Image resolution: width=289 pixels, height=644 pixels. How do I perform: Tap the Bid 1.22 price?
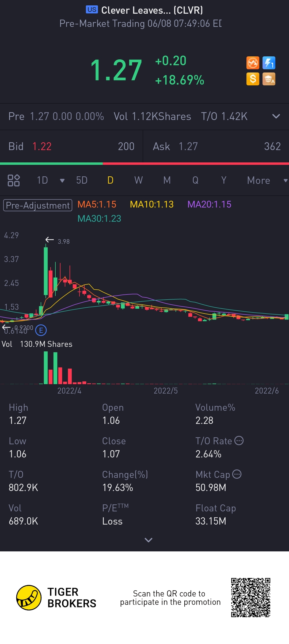point(42,147)
